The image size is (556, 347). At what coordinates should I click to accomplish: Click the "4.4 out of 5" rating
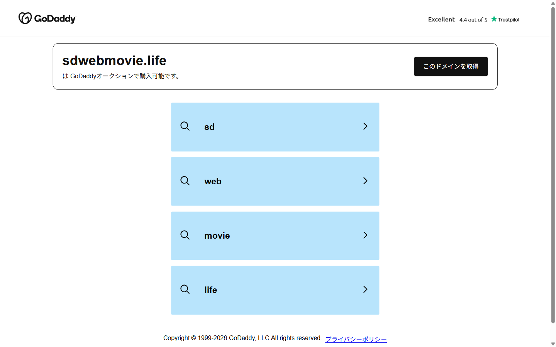pyautogui.click(x=473, y=20)
